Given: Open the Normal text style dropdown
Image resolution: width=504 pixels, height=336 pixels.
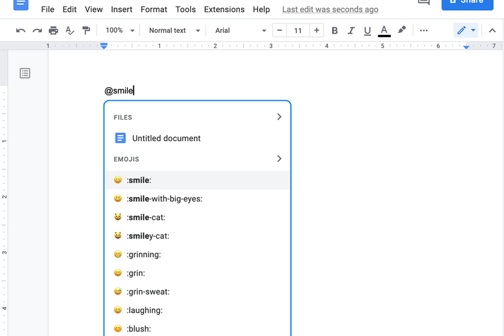Looking at the screenshot, I should point(174,30).
